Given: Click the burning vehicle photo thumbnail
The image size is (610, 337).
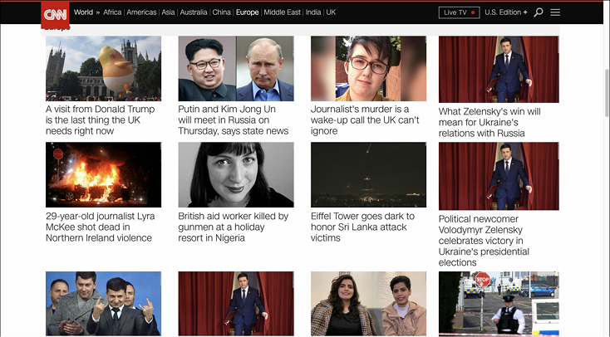Looking at the screenshot, I should (x=103, y=174).
